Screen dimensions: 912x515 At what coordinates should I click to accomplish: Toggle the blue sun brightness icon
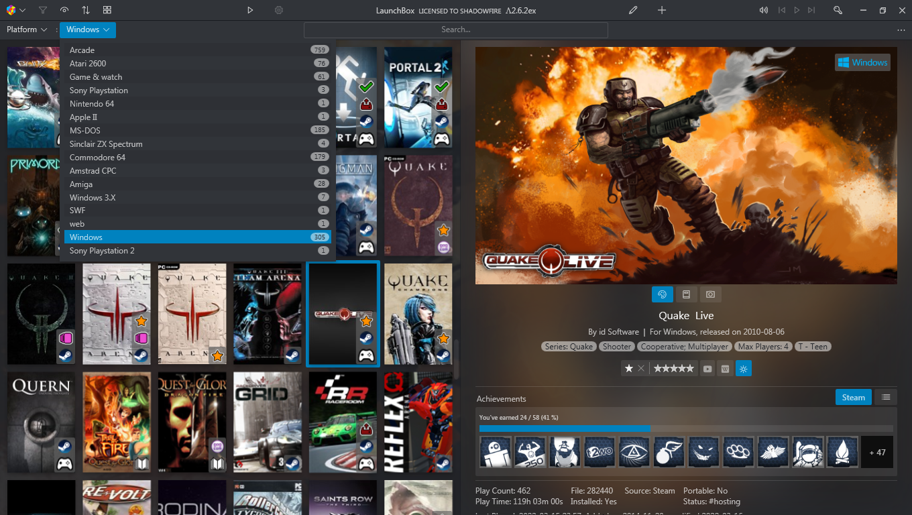[x=743, y=368]
